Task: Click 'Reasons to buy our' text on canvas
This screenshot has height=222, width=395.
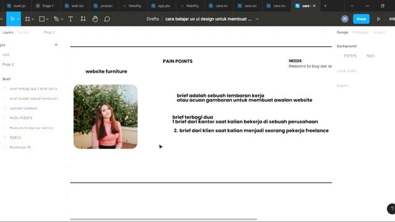Action: [310, 66]
